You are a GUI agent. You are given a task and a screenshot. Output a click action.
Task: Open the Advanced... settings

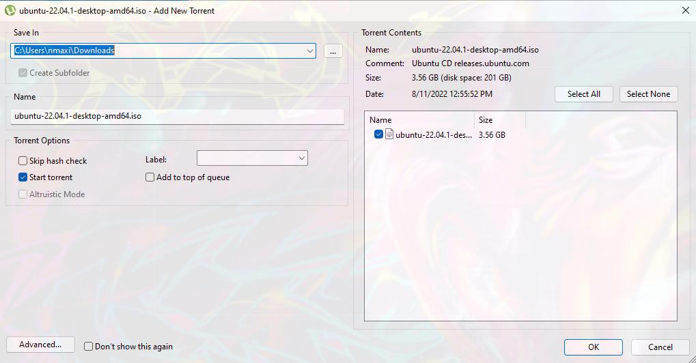point(40,345)
